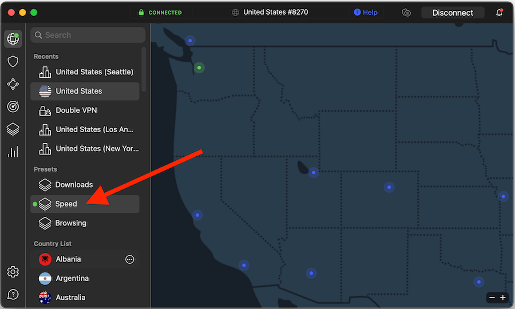Click the Vancouver map server dot
Viewport: 515px width, 309px height.
coord(190,41)
